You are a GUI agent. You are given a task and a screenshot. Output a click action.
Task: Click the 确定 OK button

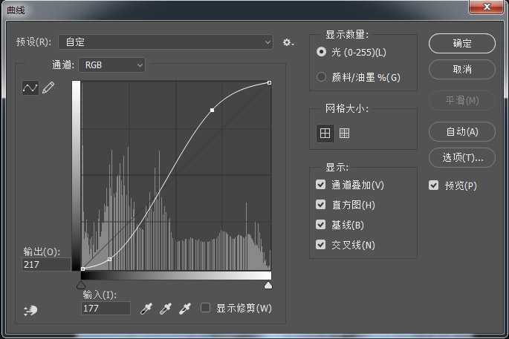tap(462, 43)
